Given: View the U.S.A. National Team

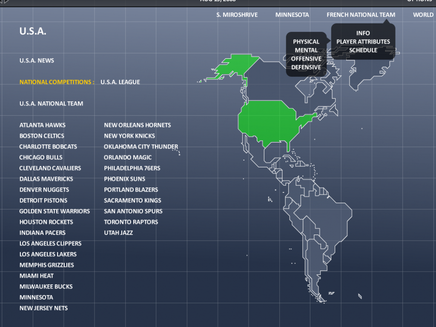Looking at the screenshot, I should click(x=51, y=103).
